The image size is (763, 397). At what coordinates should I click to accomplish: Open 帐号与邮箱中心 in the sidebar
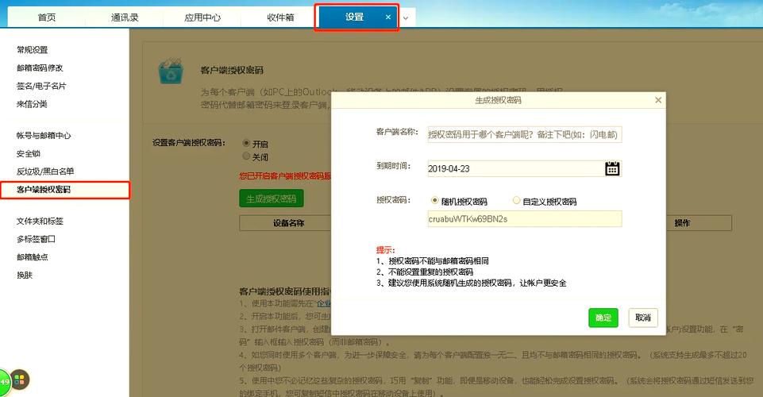coord(44,135)
